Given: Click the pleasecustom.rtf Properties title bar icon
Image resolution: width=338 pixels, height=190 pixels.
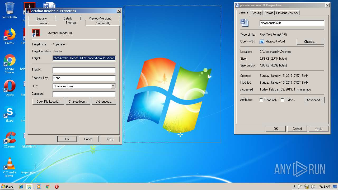Looking at the screenshot, I should 237,5.
